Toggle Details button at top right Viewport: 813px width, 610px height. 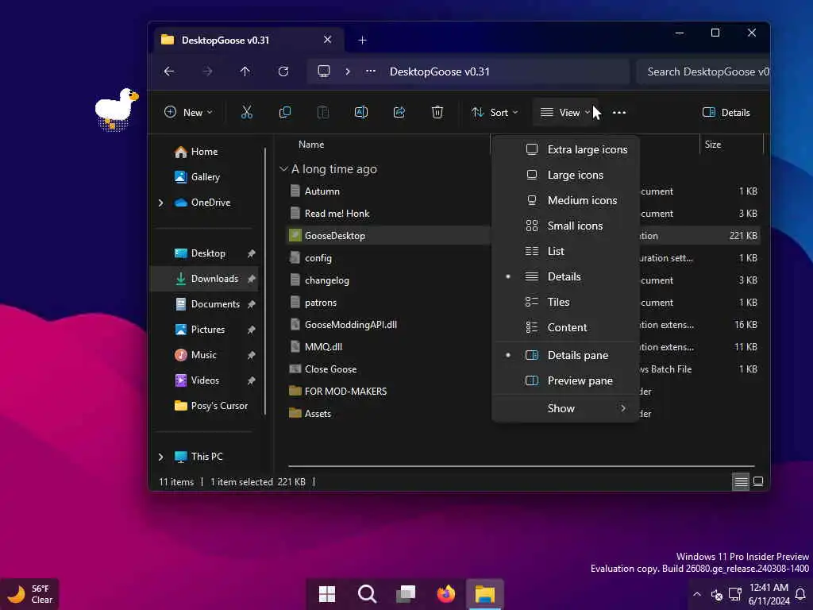pyautogui.click(x=726, y=113)
